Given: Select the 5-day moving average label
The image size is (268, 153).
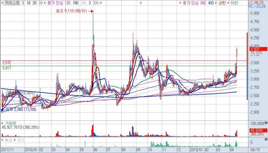Looking at the screenshot, I should click(x=23, y=3).
